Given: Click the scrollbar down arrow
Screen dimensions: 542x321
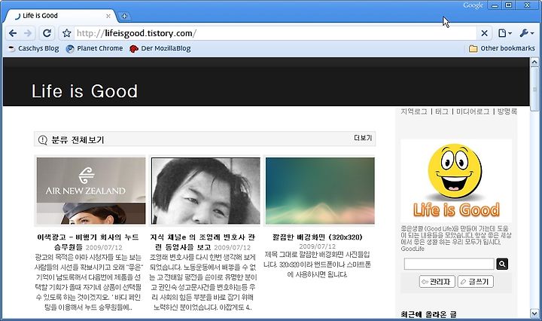Looking at the screenshot, I should (534, 313).
